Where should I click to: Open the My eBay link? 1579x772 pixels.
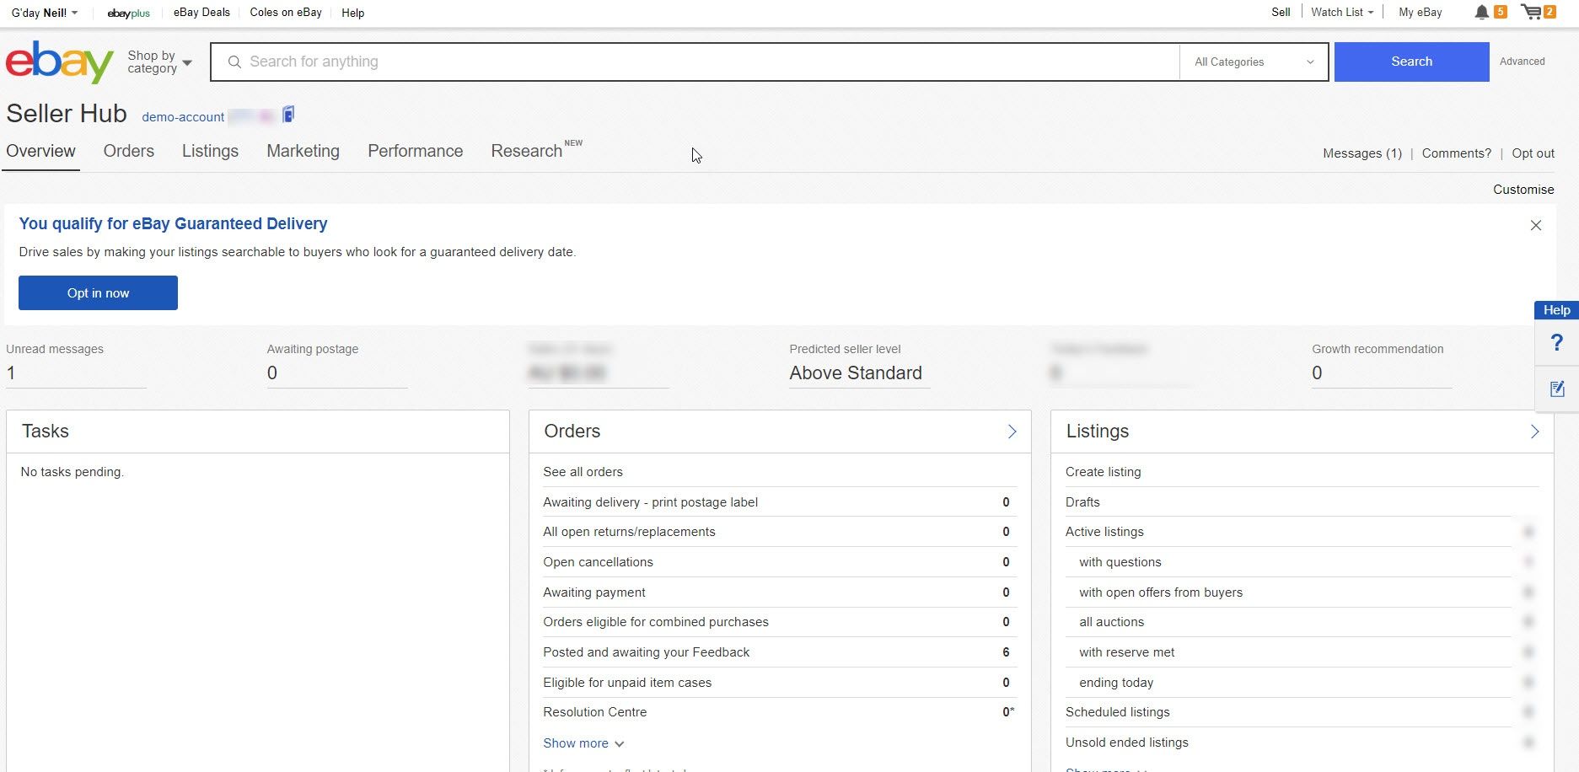pos(1420,12)
